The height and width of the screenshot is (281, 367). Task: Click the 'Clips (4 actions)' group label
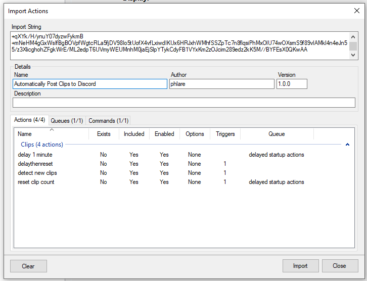[42, 145]
